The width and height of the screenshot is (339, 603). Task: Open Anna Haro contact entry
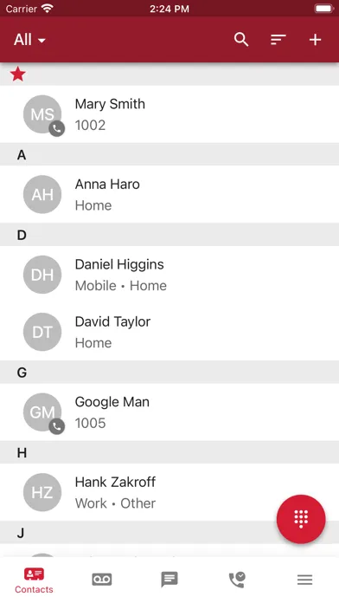169,194
